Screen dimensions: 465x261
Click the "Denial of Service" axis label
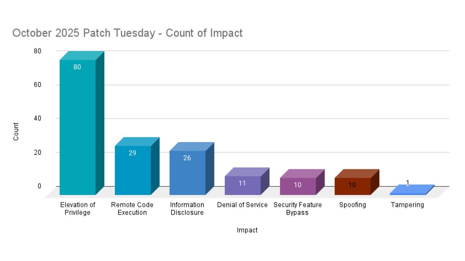coord(242,205)
